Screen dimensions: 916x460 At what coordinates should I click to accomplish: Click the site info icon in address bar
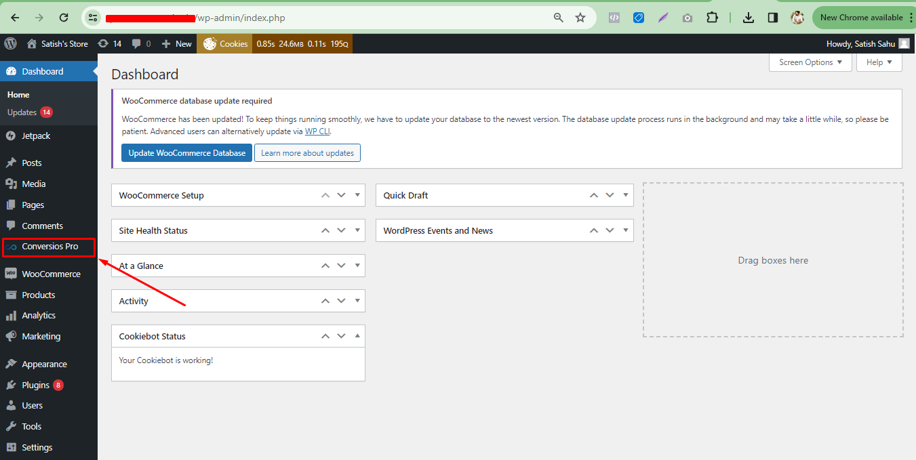pyautogui.click(x=94, y=18)
